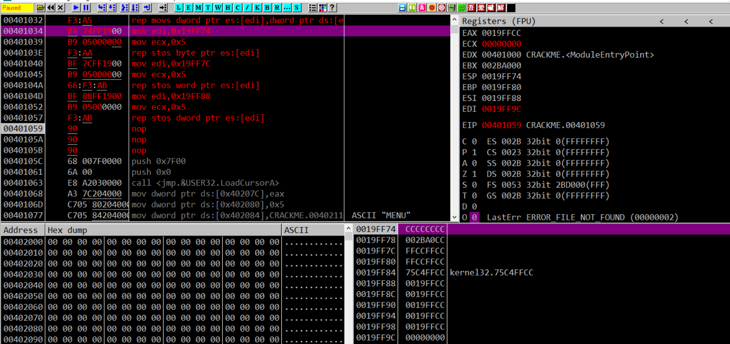Pause execution with the blue pause icon
730x344 pixels.
pyautogui.click(x=86, y=7)
